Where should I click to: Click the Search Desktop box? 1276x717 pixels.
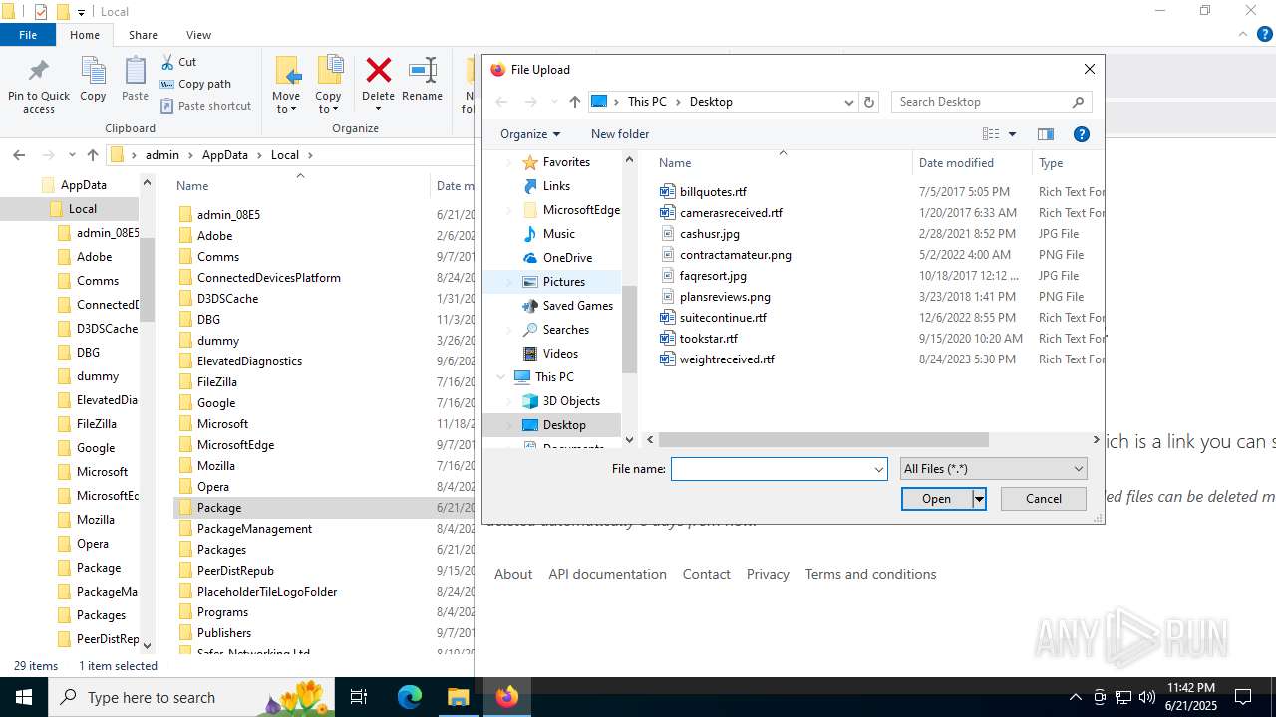point(992,102)
